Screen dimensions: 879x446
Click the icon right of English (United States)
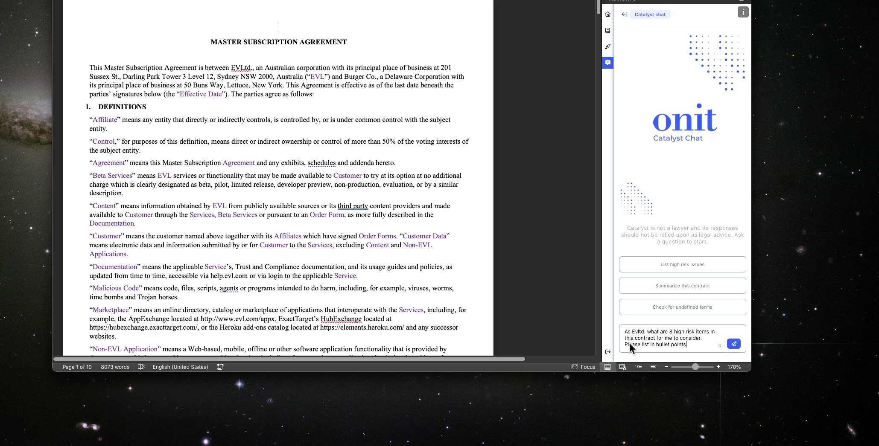coord(220,367)
